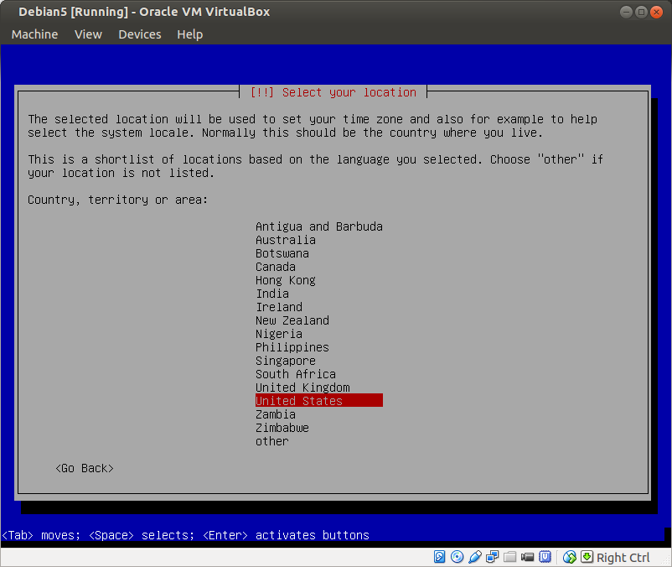Screen dimensions: 672x567
Task: Pick United Kingdom from the list
Action: [302, 388]
